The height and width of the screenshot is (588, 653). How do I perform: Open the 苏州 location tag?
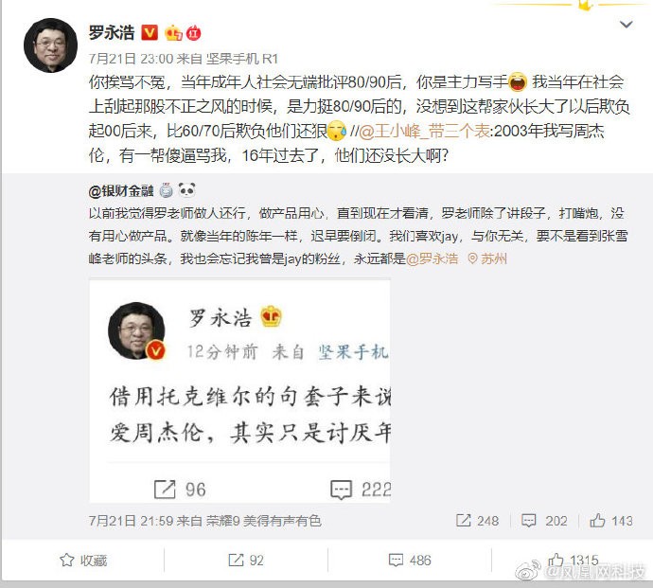click(487, 258)
